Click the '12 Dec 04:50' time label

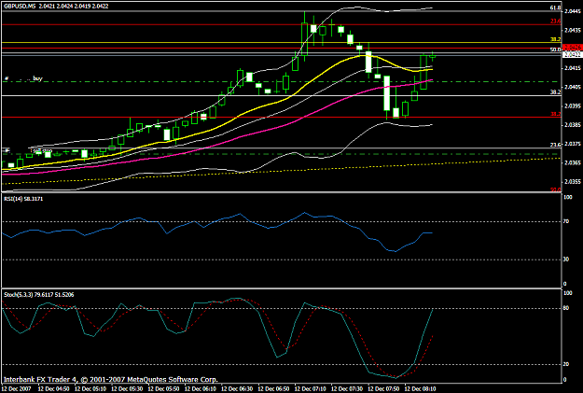pos(53,389)
